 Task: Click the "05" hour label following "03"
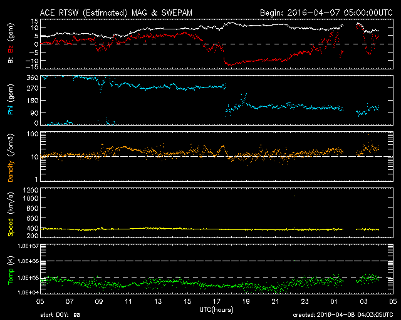point(393,301)
